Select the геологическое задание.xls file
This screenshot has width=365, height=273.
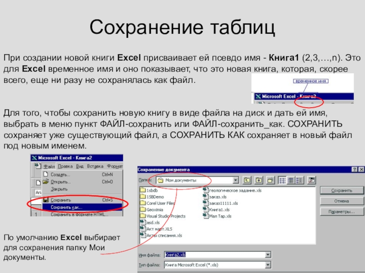(232, 190)
